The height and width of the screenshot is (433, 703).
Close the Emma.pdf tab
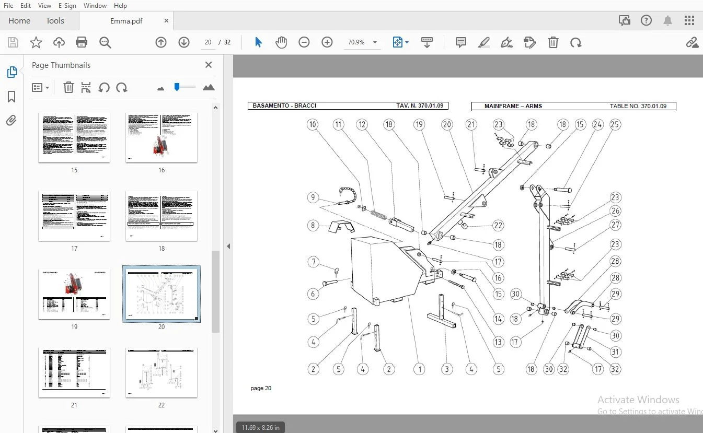[x=167, y=21]
